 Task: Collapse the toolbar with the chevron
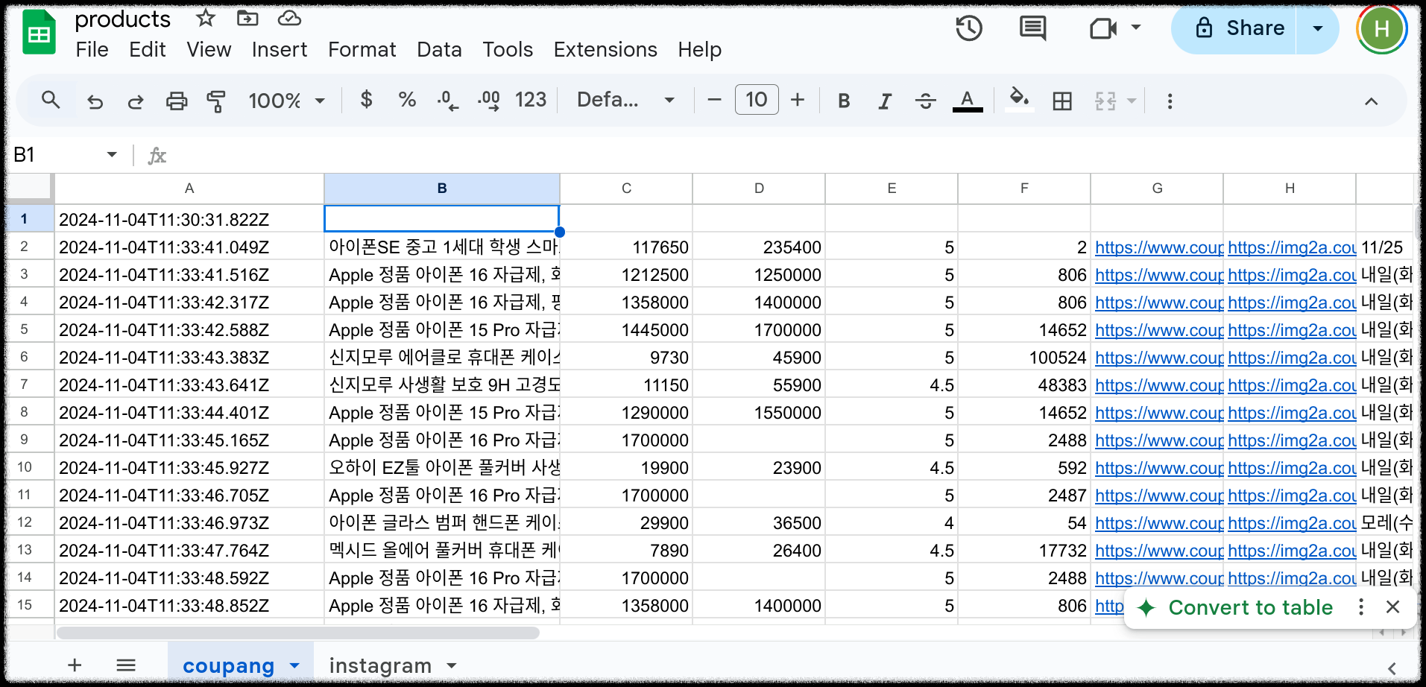click(1371, 101)
